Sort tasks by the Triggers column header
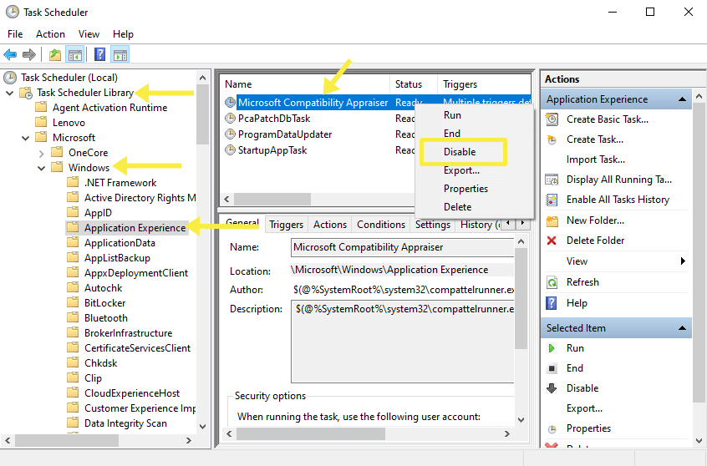The height and width of the screenshot is (466, 707). click(x=484, y=84)
